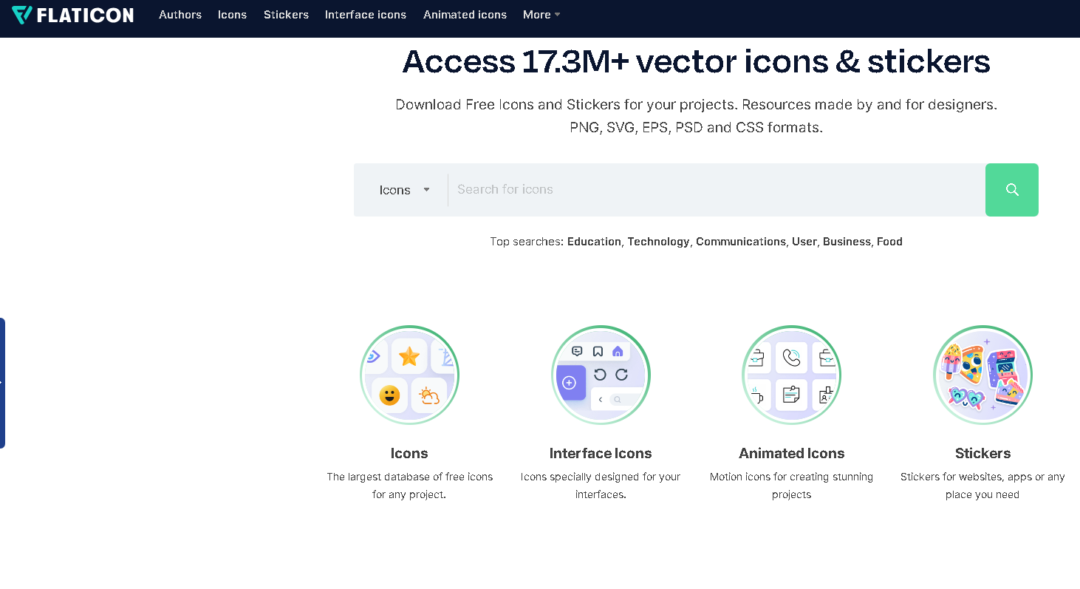The image size is (1080, 589).
Task: Open the Authors page
Action: (180, 15)
